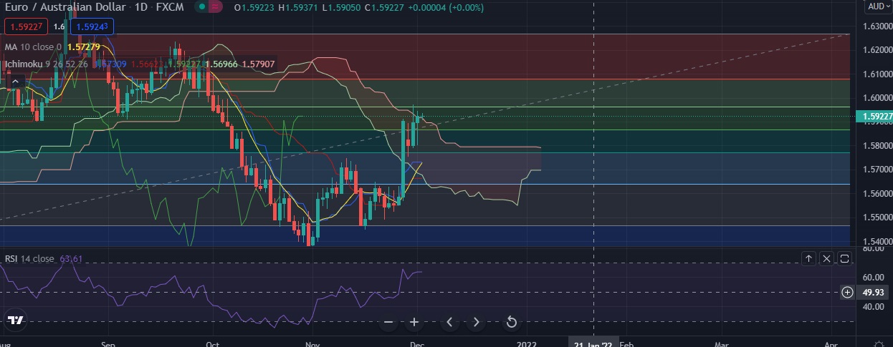The height and width of the screenshot is (347, 893).
Task: Delete the RSI pane
Action: click(x=826, y=258)
